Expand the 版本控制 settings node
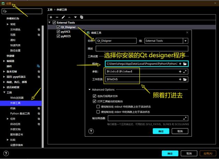219x159 pixels. [4, 71]
